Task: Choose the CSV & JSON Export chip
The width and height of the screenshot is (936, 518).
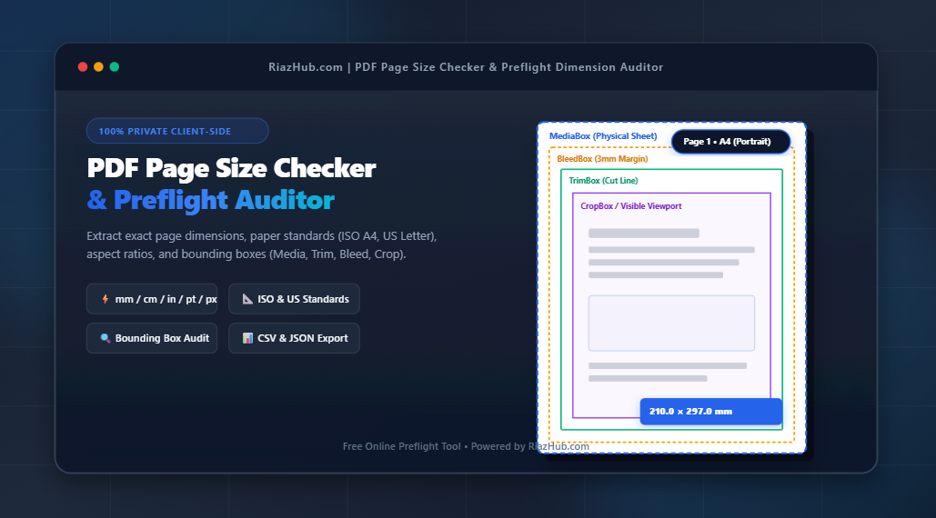Action: pos(295,339)
